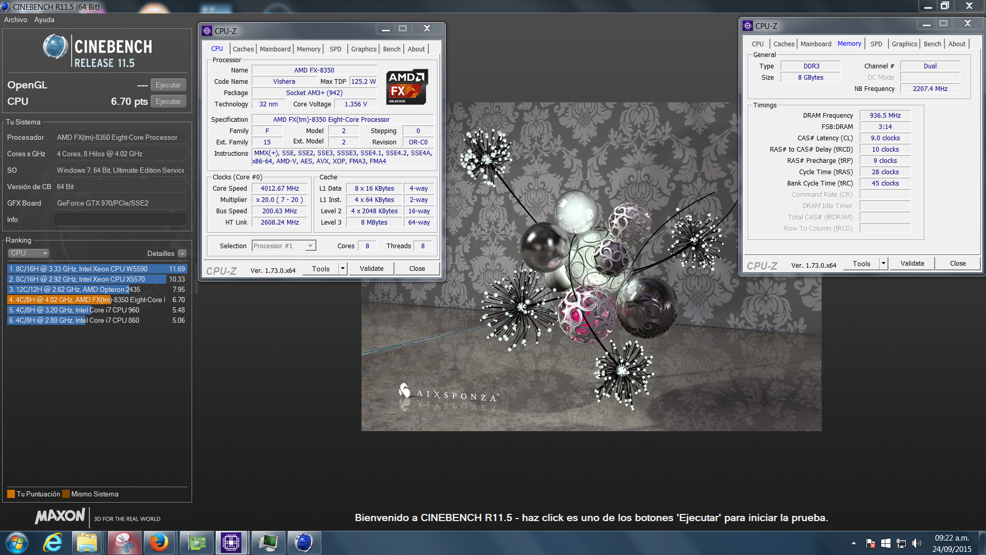Viewport: 986px width, 555px height.
Task: Run the CPU test with Ejecutar
Action: 168,101
